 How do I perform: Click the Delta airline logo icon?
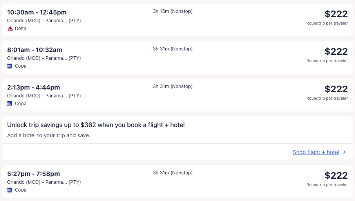click(x=10, y=29)
